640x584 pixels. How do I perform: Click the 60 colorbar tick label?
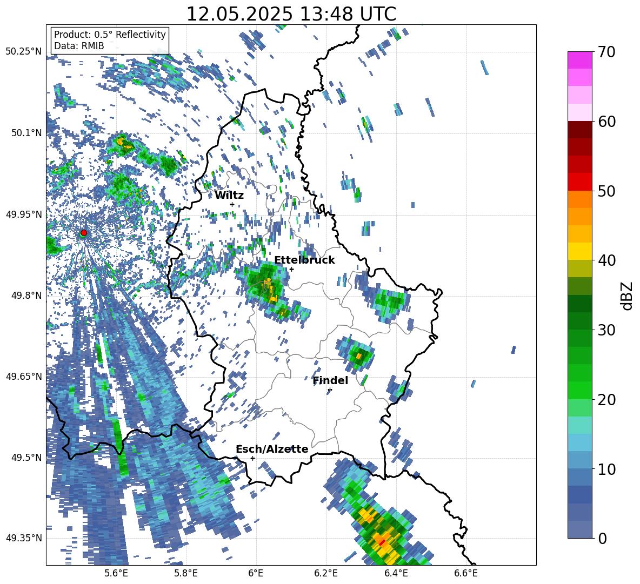(x=606, y=122)
